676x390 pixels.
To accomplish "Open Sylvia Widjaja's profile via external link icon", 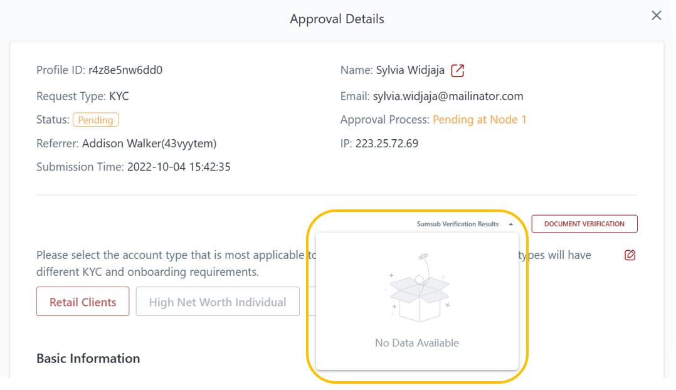I will click(x=458, y=71).
